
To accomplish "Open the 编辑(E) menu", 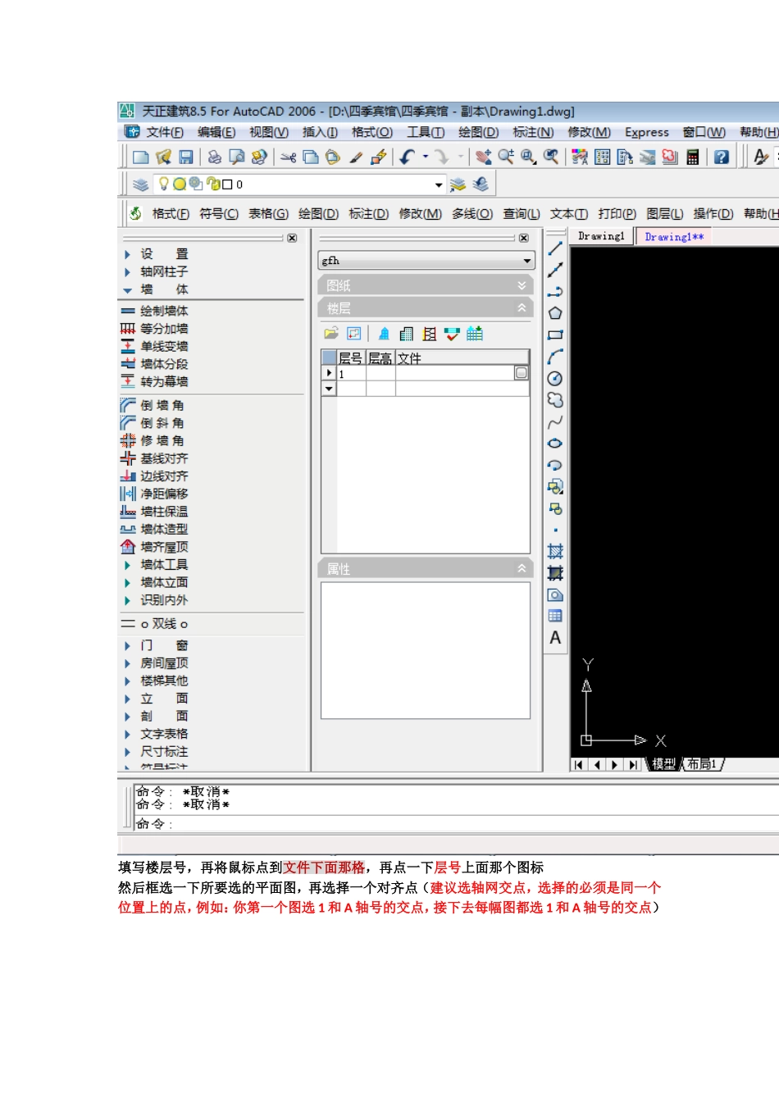I will (x=216, y=132).
